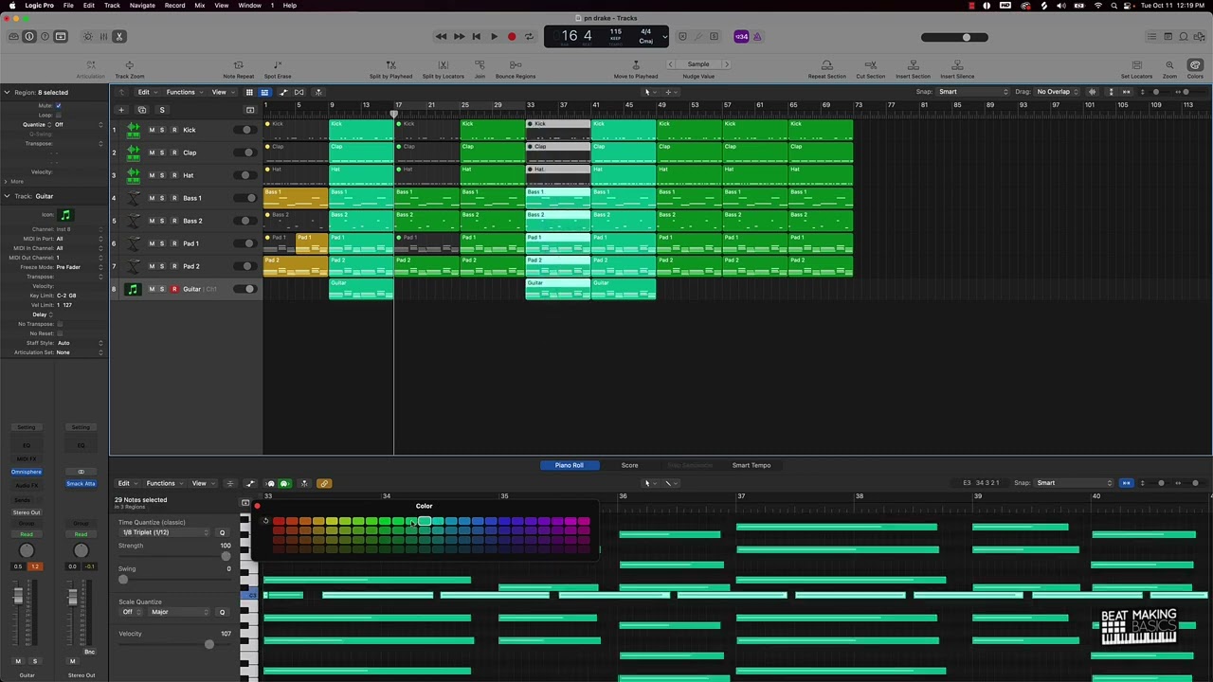This screenshot has width=1213, height=682.
Task: Open the Loop Browser icon
Action: pos(1183,37)
